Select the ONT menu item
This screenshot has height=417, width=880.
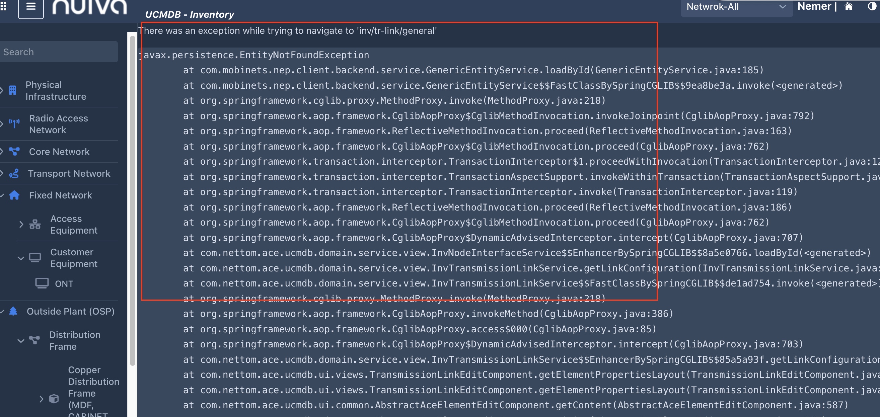[64, 283]
